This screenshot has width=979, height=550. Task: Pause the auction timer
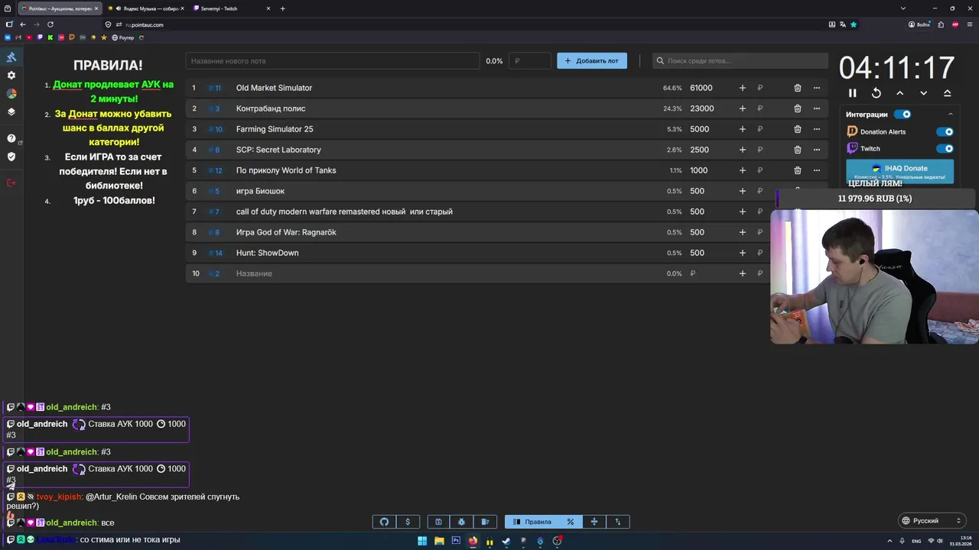pos(852,93)
